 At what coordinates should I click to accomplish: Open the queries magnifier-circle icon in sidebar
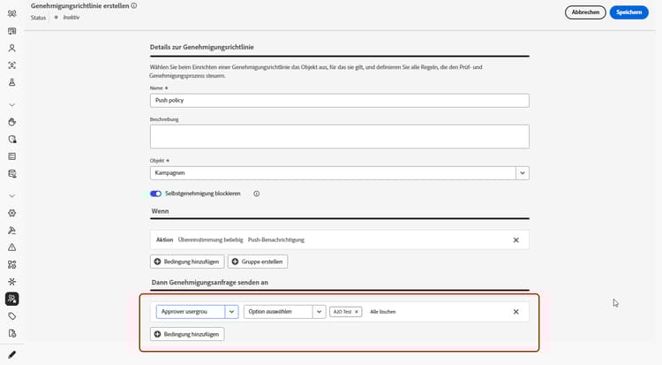click(11, 139)
